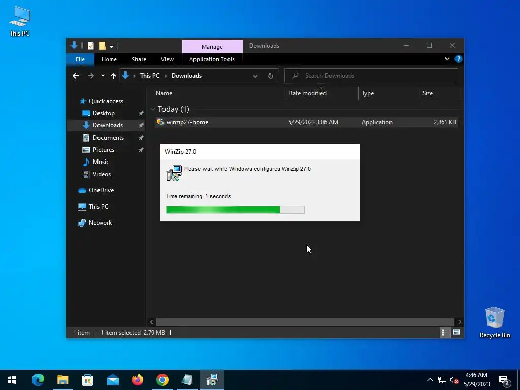
Task: Launch Google Chrome from taskbar
Action: (162, 380)
